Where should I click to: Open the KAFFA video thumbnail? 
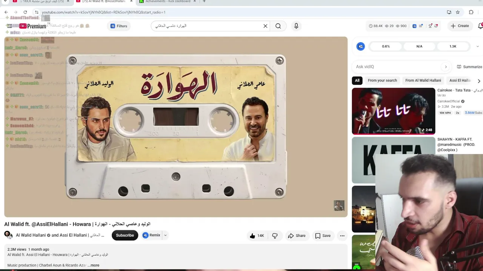(x=394, y=160)
